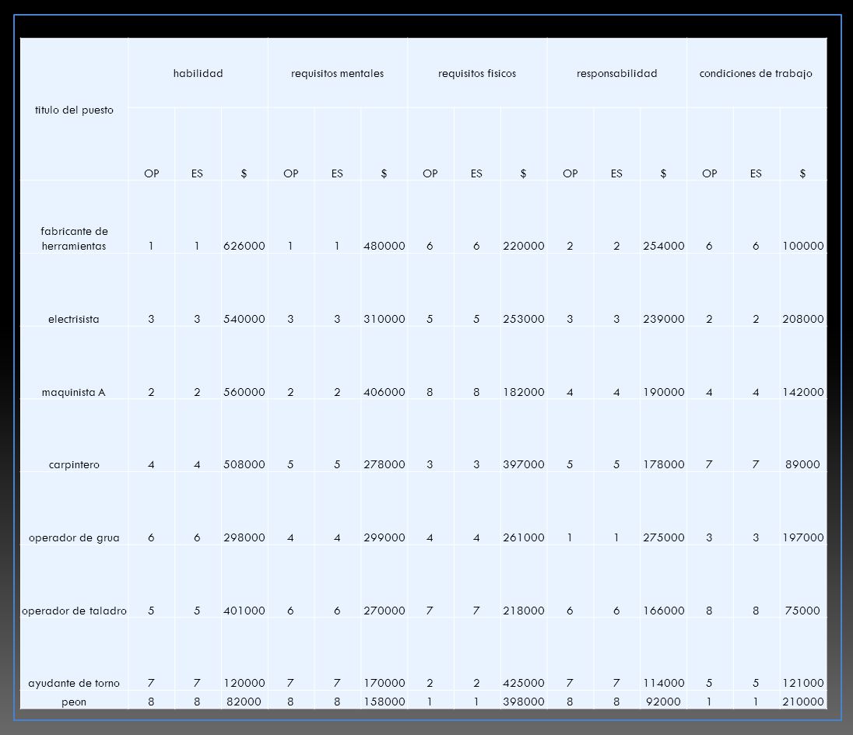This screenshot has height=735, width=853.
Task: Select the 'ayudante de torno' row label
Action: click(x=74, y=684)
